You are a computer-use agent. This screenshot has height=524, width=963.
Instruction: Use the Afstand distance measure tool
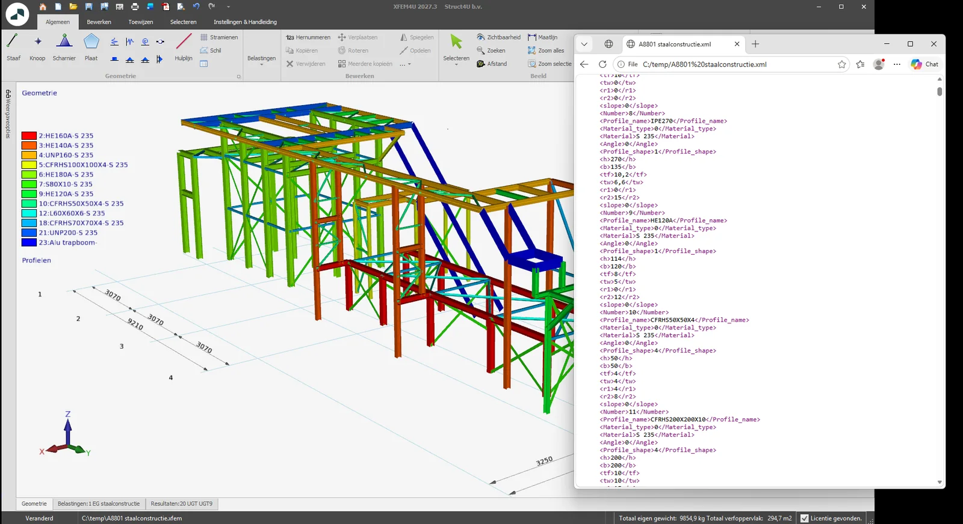(492, 64)
